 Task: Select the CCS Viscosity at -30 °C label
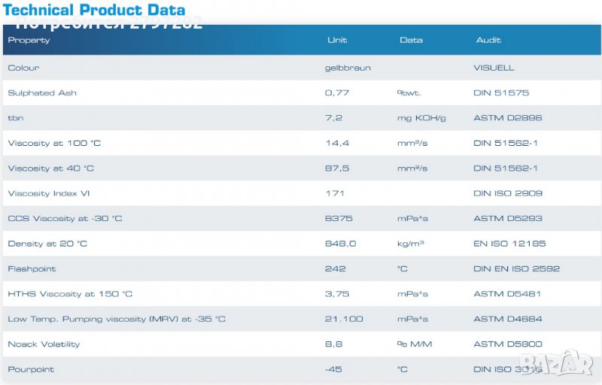65,219
